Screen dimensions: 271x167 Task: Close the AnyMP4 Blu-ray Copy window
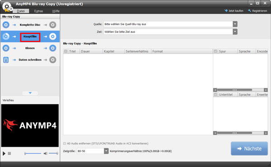pos(265,3)
